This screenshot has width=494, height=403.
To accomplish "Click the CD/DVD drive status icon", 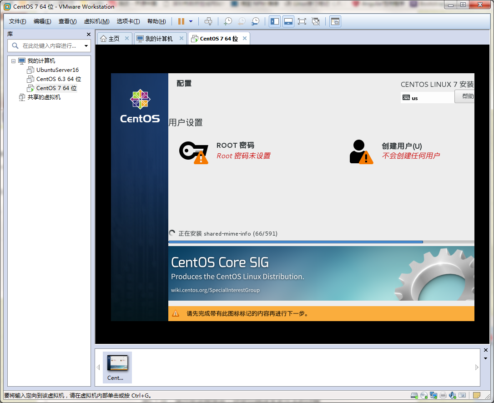I will [x=424, y=395].
